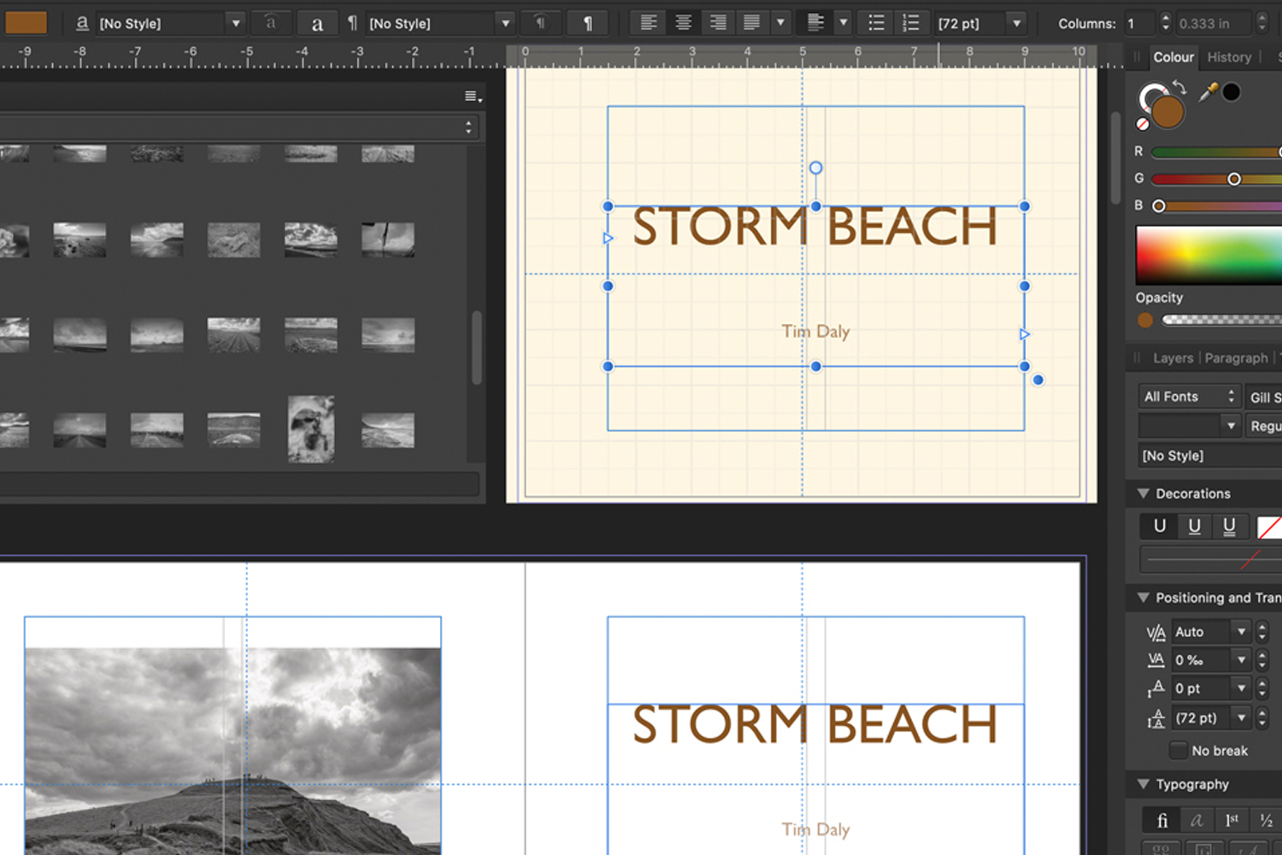Swap stroke and fill colours
This screenshot has width=1282, height=855.
(x=1179, y=87)
